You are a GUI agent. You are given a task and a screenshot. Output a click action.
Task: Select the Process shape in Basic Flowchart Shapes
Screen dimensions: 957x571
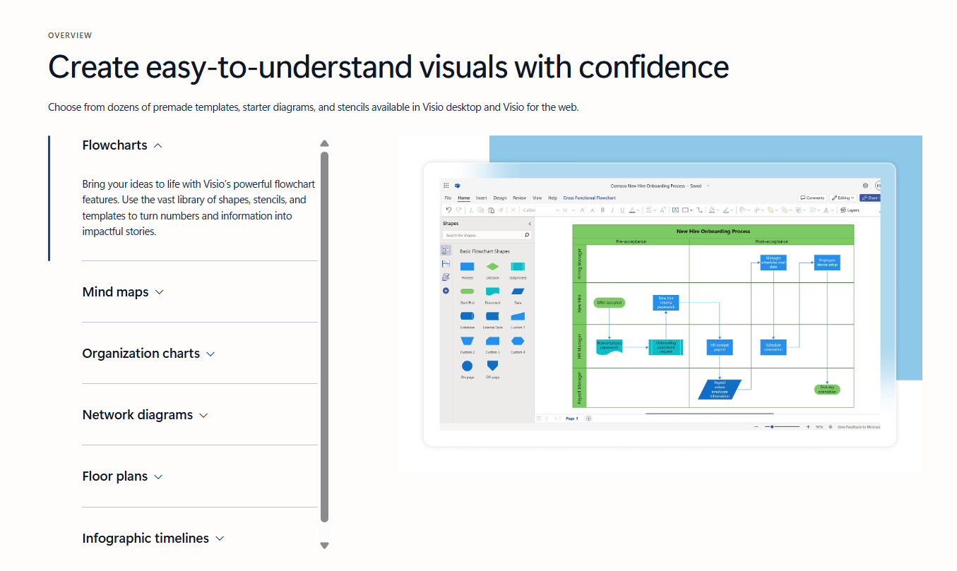tap(467, 267)
